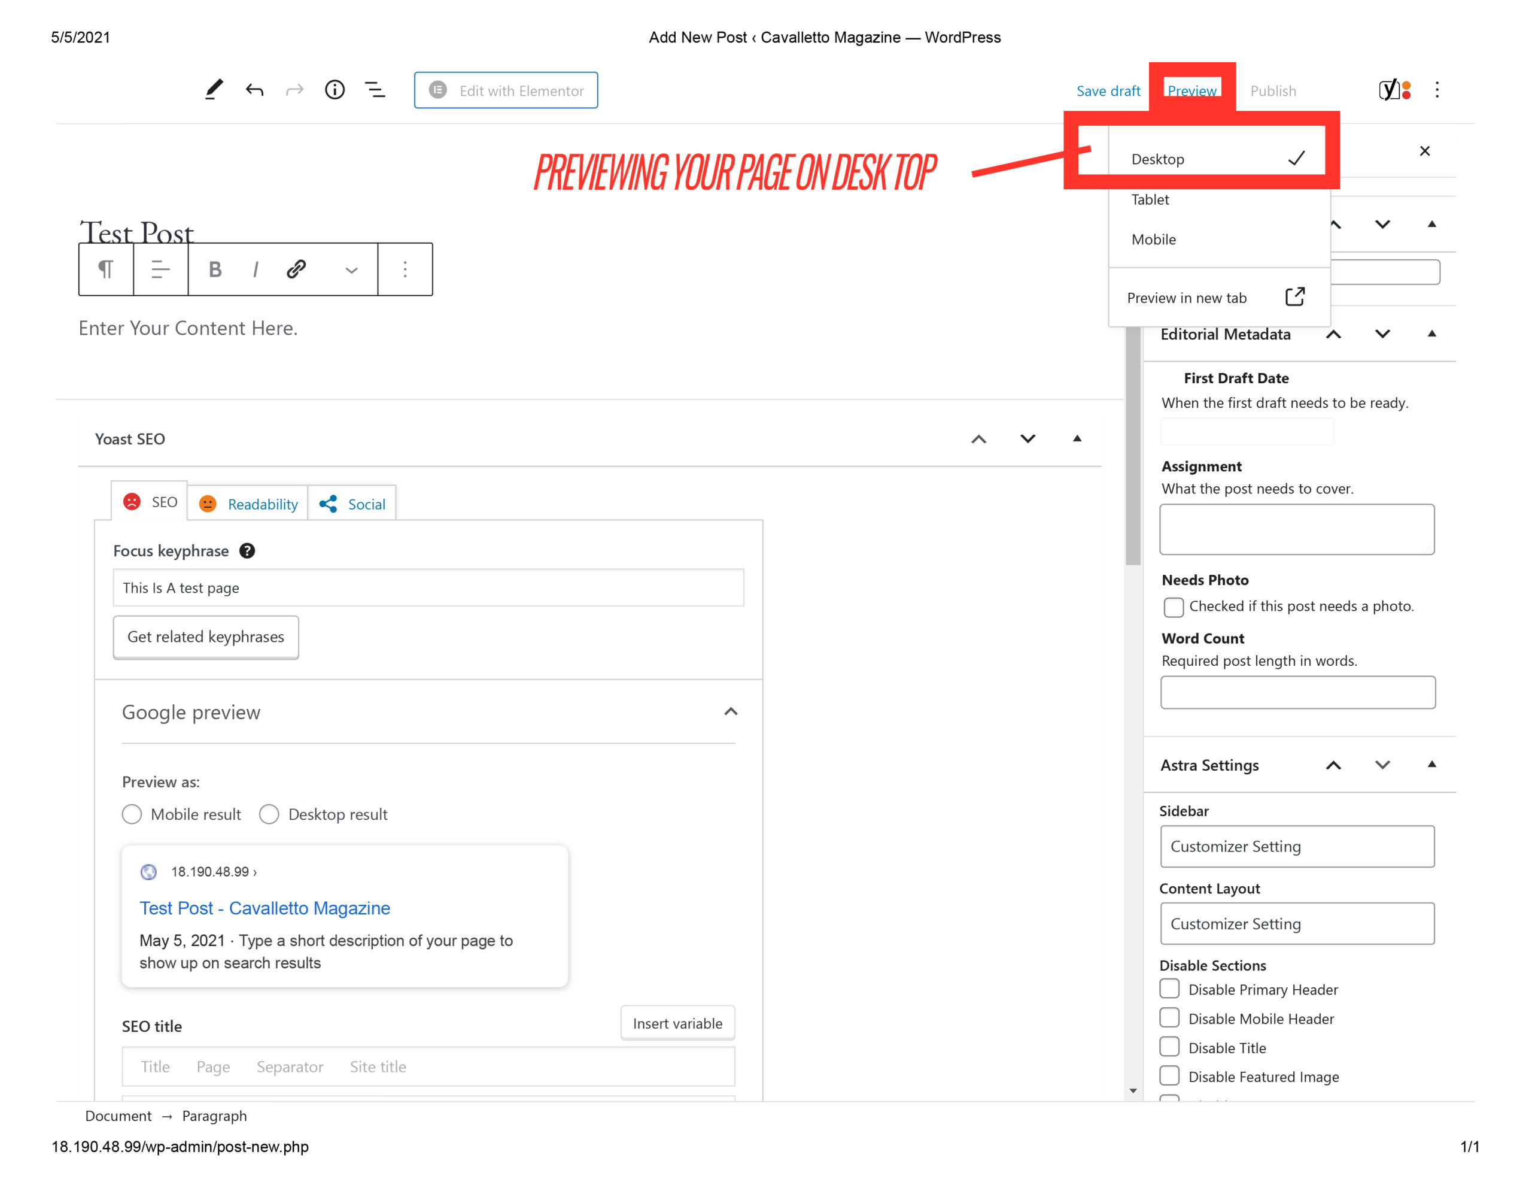Open the More rich text controls chevron
Viewport: 1532px width, 1185px height.
click(351, 270)
